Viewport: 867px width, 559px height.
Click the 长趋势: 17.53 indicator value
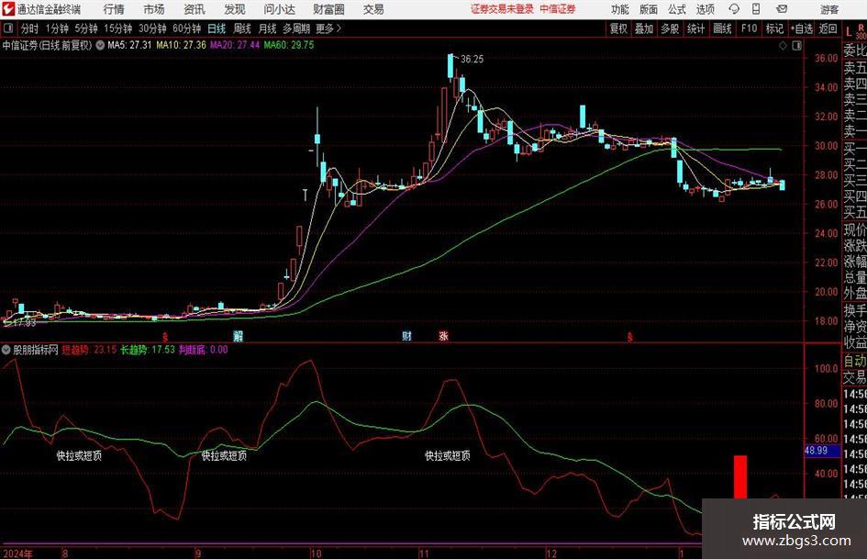point(148,350)
